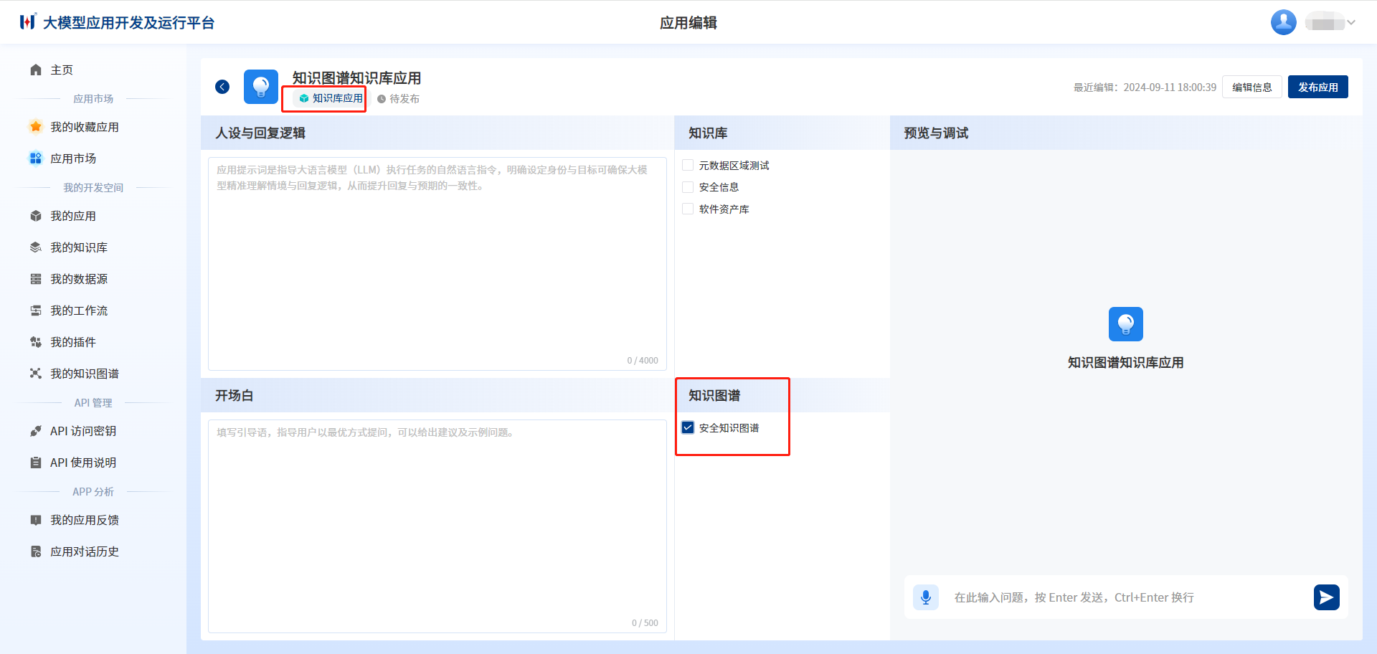Open API 访问密钥 key icon in sidebar
The width and height of the screenshot is (1377, 654).
[x=36, y=431]
